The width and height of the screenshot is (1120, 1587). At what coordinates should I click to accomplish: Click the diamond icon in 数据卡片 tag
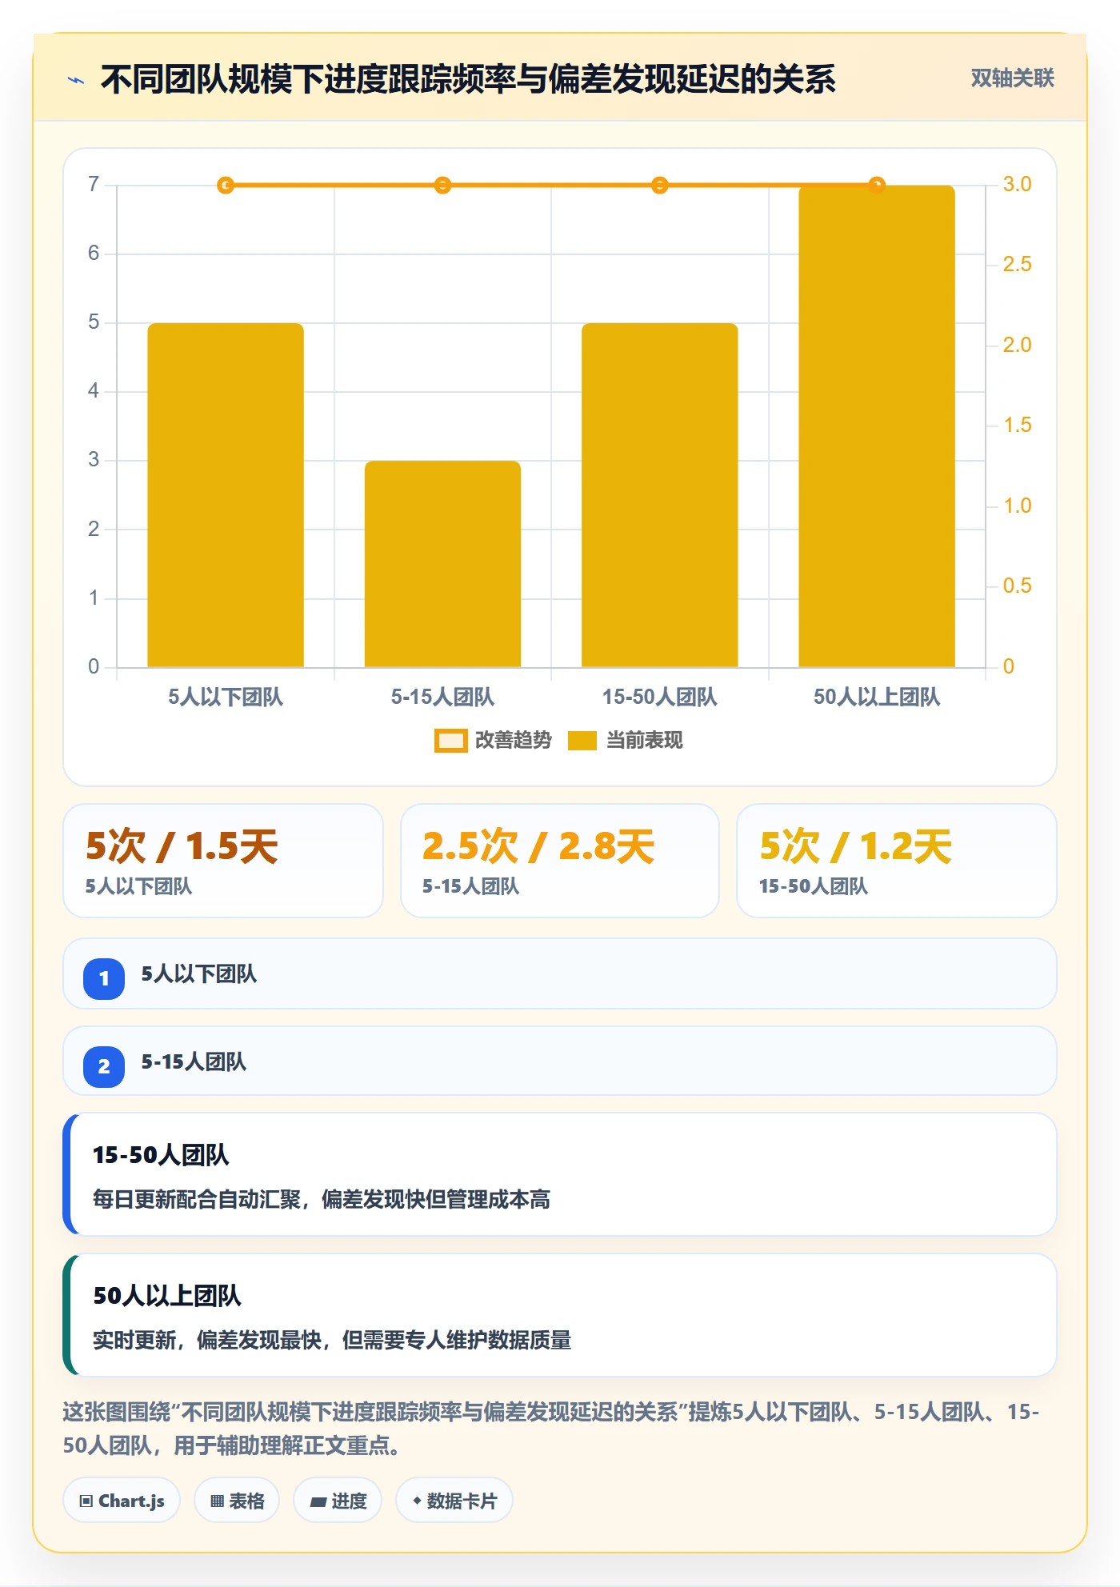(x=417, y=1501)
